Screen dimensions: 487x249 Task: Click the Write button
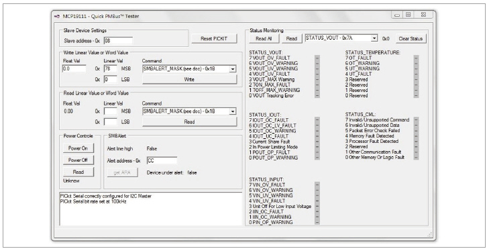click(189, 79)
